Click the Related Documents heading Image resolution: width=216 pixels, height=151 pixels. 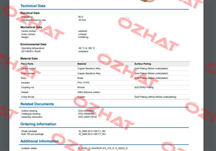(x=37, y=104)
